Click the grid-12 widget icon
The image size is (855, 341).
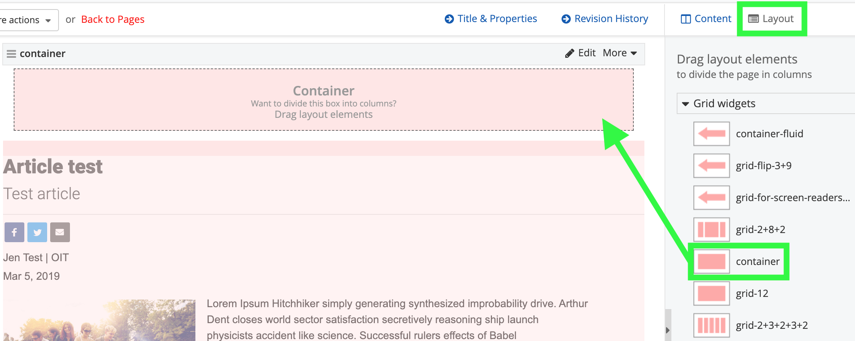click(x=711, y=293)
